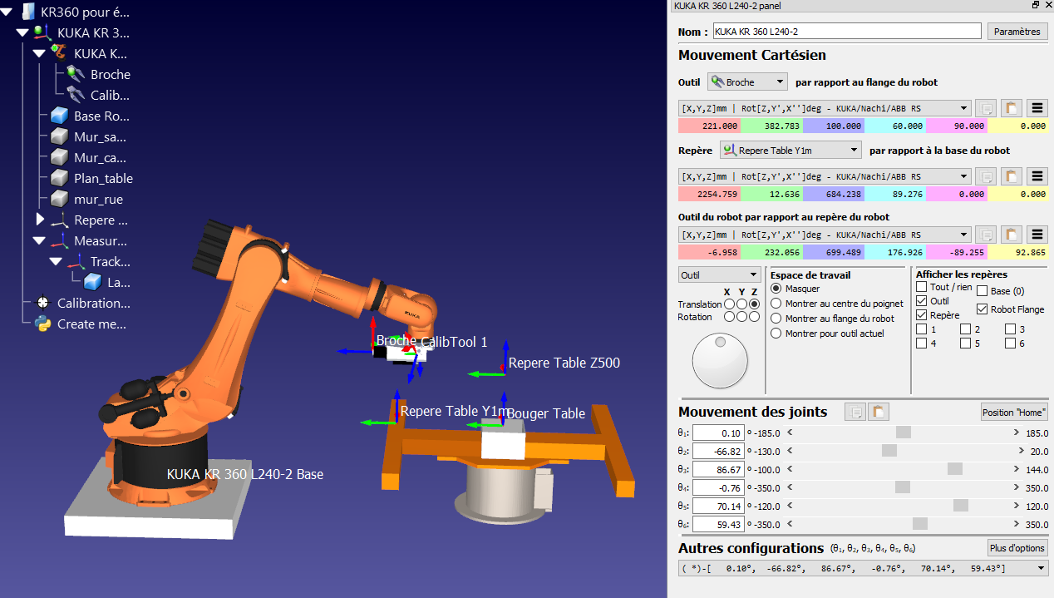The width and height of the screenshot is (1054, 598).
Task: Click the Plan_table object cube icon
Action: point(59,179)
